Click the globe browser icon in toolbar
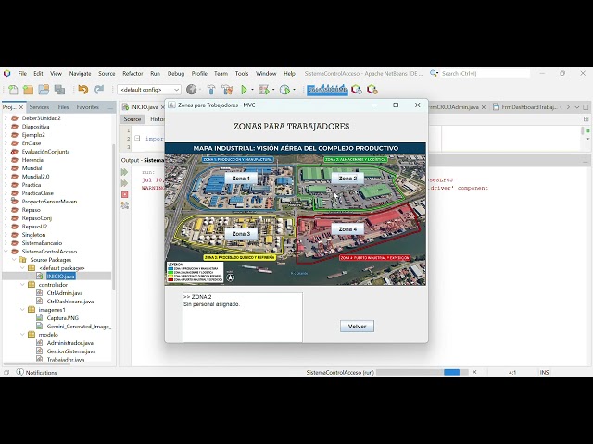The width and height of the screenshot is (593, 444). [x=192, y=90]
